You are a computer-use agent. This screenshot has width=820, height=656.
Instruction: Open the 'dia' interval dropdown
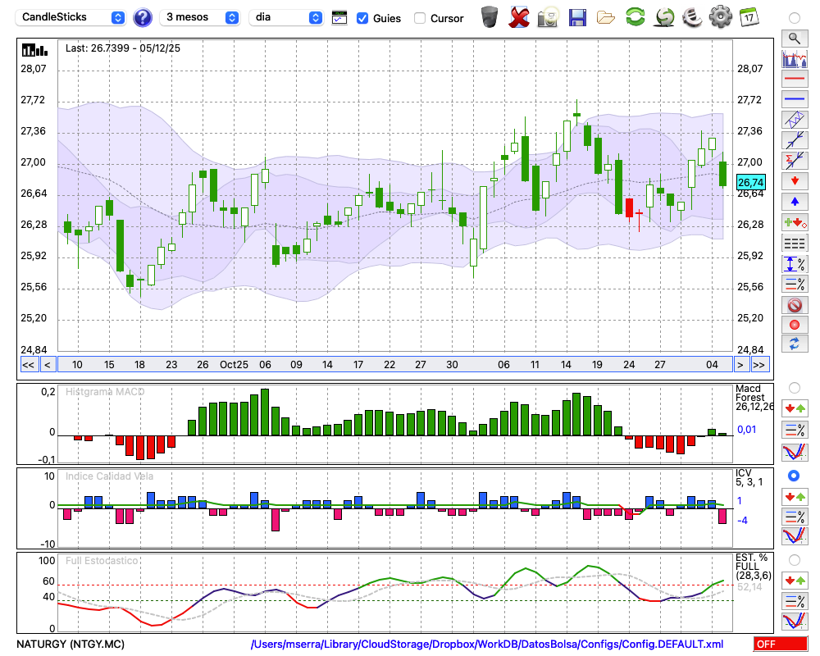pyautogui.click(x=287, y=17)
